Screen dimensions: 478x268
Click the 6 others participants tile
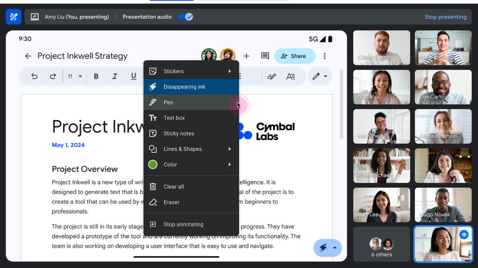pyautogui.click(x=381, y=244)
